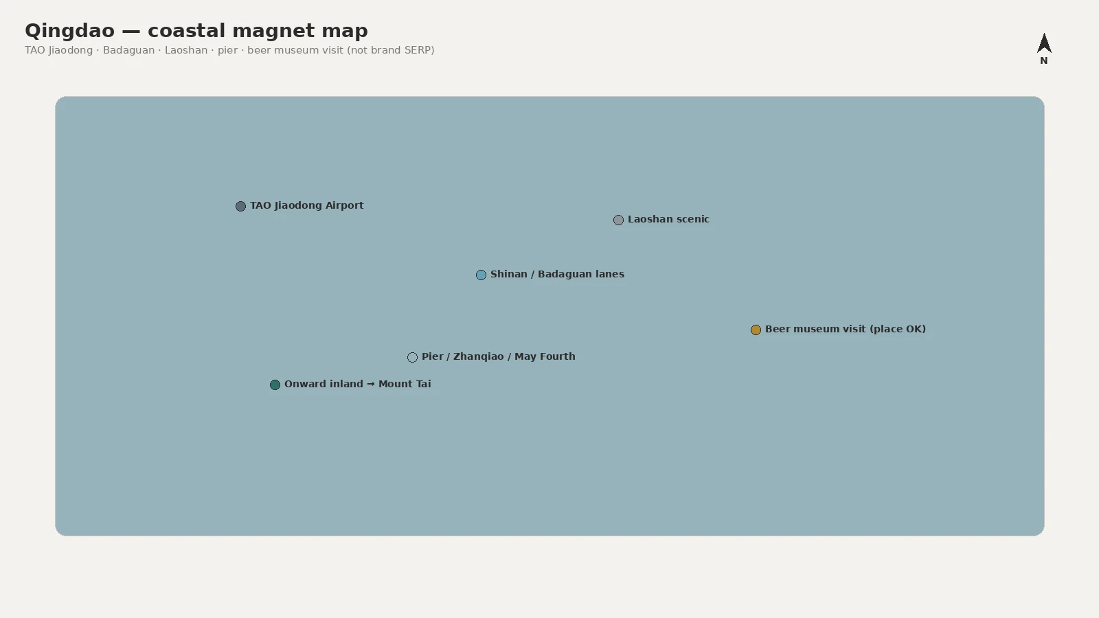Click the Laoshan scenic marker dot
This screenshot has width=1099, height=618.
tap(618, 220)
